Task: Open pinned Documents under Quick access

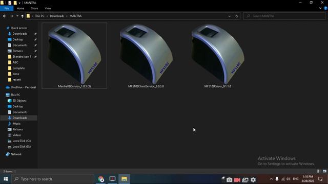Action: pos(20,45)
